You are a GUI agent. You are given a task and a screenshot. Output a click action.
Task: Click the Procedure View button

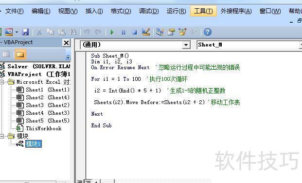(x=80, y=181)
